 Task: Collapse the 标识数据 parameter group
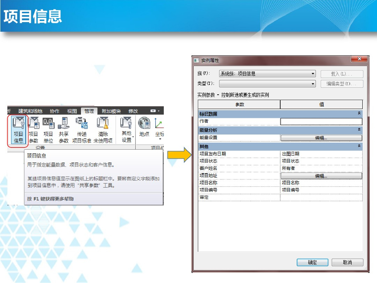[359, 114]
